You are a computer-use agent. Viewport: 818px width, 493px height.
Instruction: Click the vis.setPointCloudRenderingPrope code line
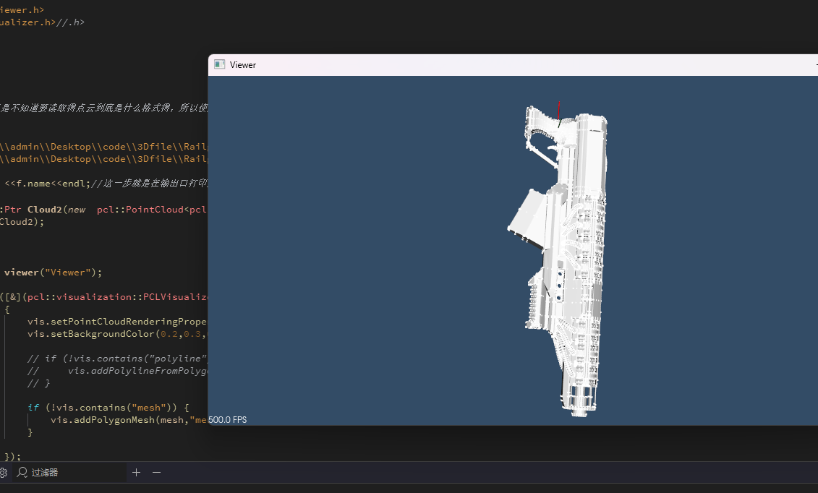[x=117, y=322]
